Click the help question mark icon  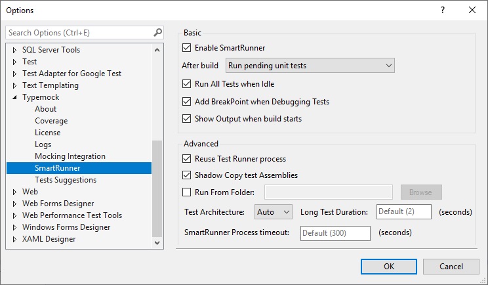[443, 10]
